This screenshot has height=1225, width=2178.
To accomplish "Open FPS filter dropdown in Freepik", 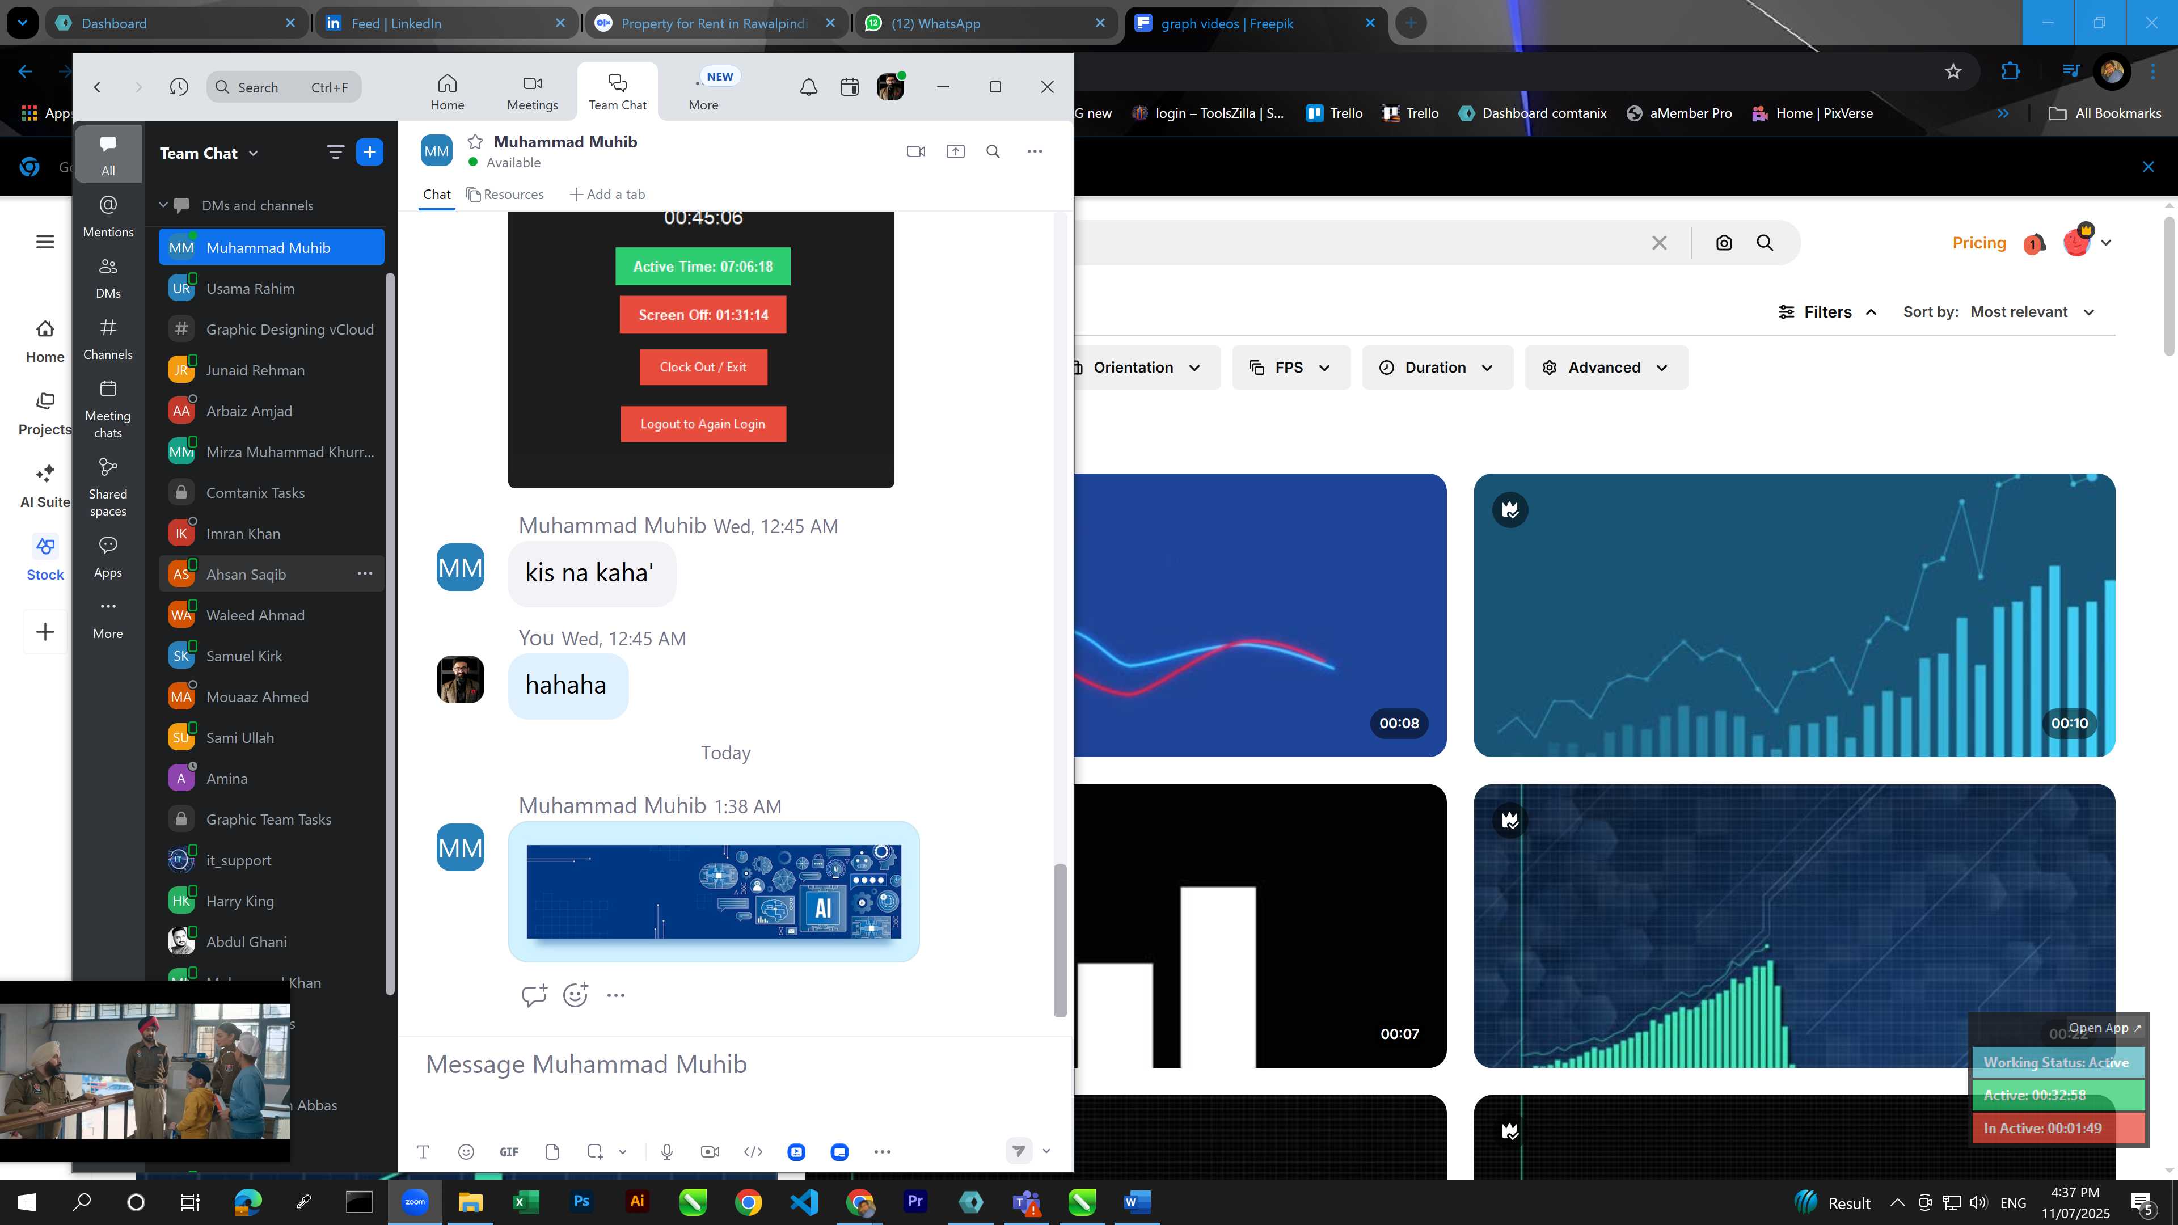I will [1291, 367].
